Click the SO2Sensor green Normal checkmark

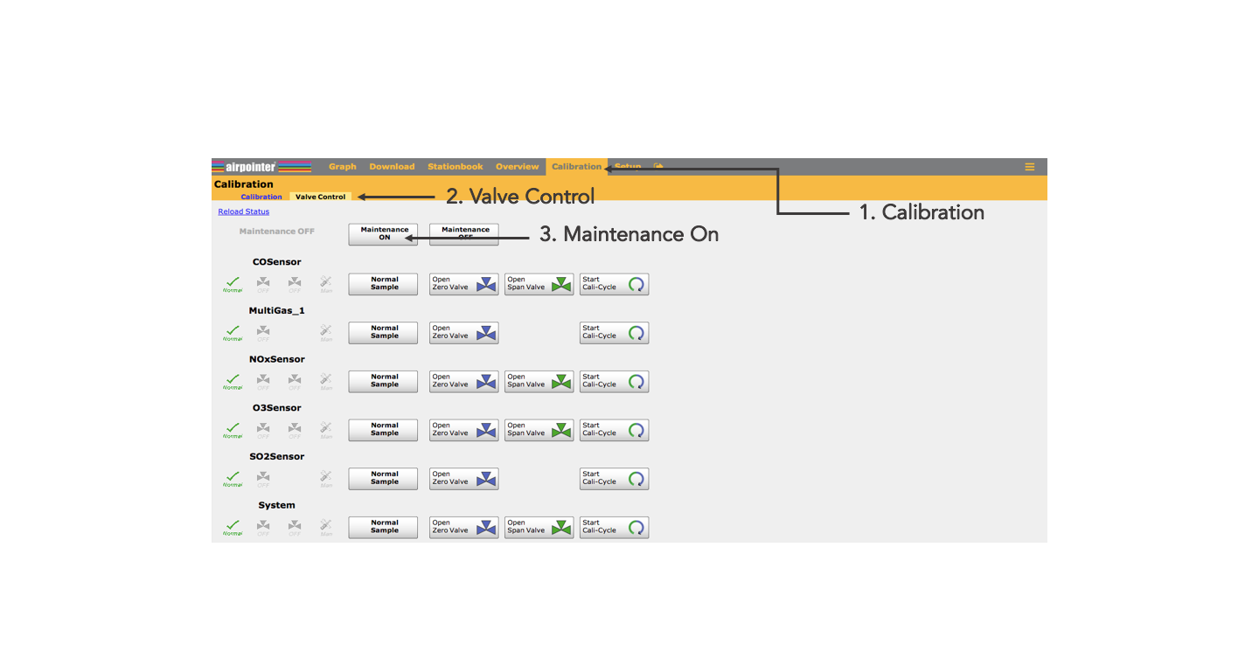pyautogui.click(x=233, y=478)
